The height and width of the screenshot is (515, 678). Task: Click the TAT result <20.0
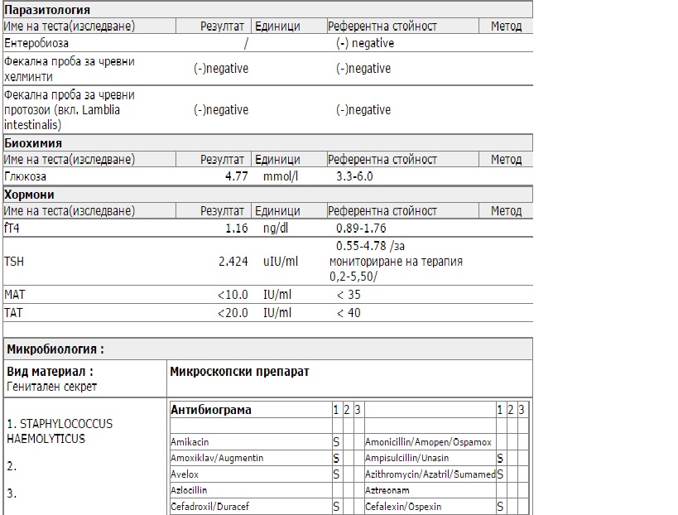tap(233, 313)
